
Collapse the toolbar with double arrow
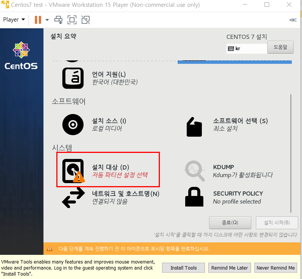point(293,20)
